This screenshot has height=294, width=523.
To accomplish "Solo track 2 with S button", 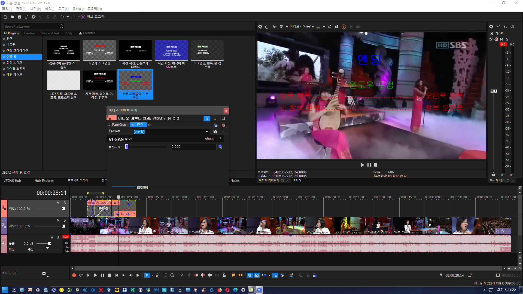I will (x=65, y=220).
